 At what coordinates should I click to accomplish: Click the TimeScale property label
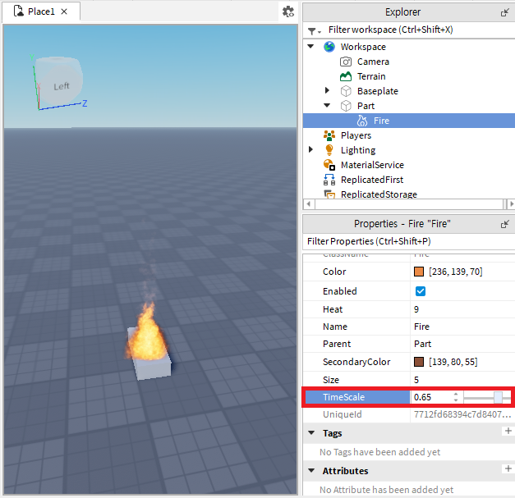click(x=343, y=397)
